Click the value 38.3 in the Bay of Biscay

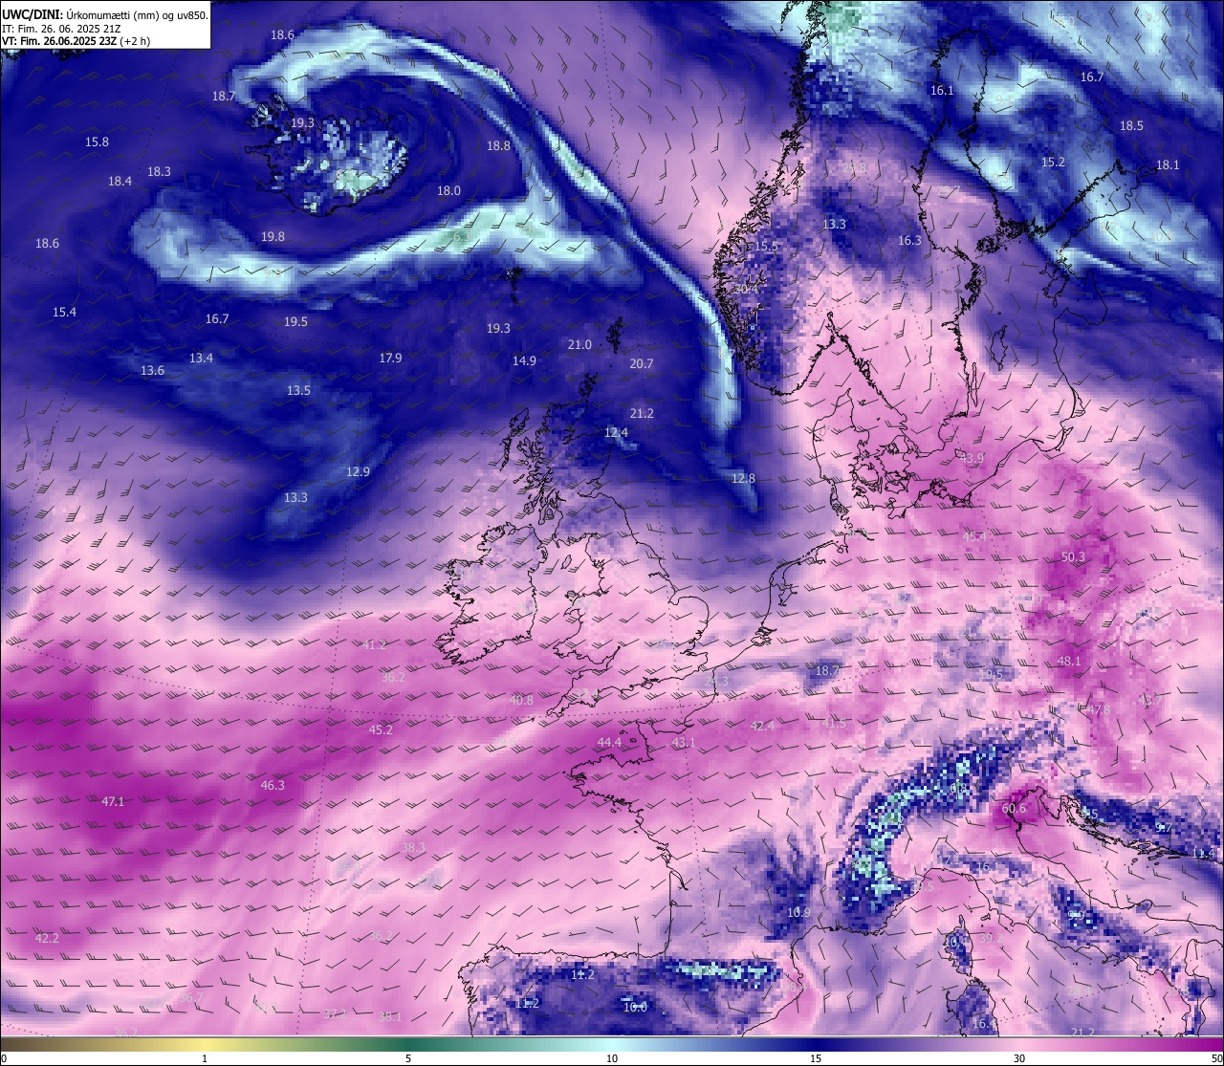point(413,847)
